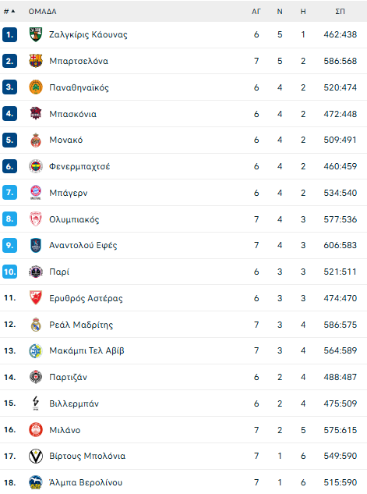Click the Ζαλγκίρις Κάουνας team logo
This screenshot has height=494, width=367.
tap(36, 34)
